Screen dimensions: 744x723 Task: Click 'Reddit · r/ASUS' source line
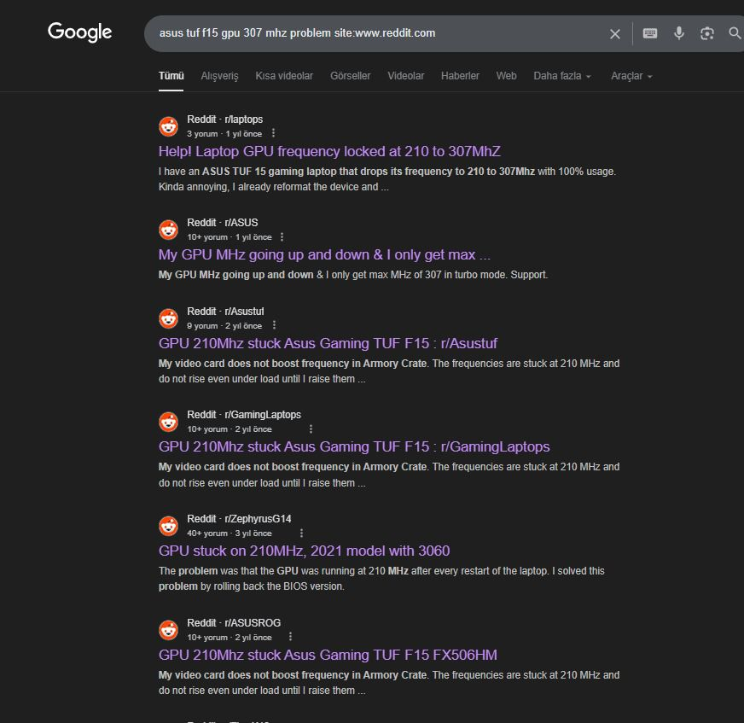click(223, 223)
